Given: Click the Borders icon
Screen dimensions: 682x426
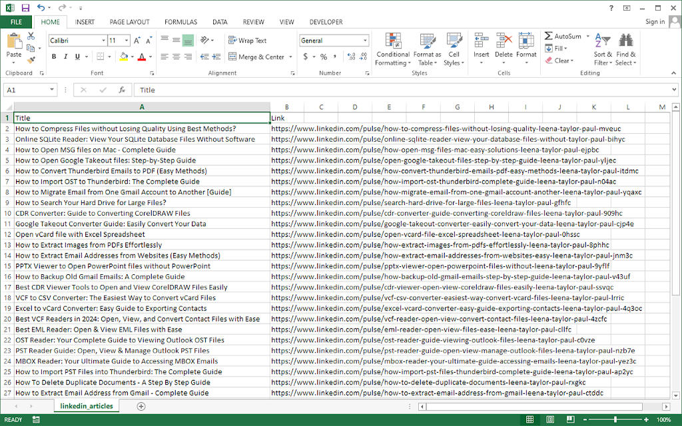Looking at the screenshot, I should (101, 57).
